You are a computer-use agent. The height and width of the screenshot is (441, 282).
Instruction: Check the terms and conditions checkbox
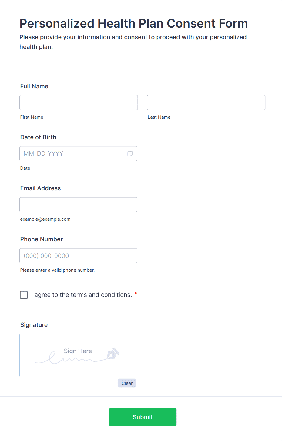click(24, 295)
